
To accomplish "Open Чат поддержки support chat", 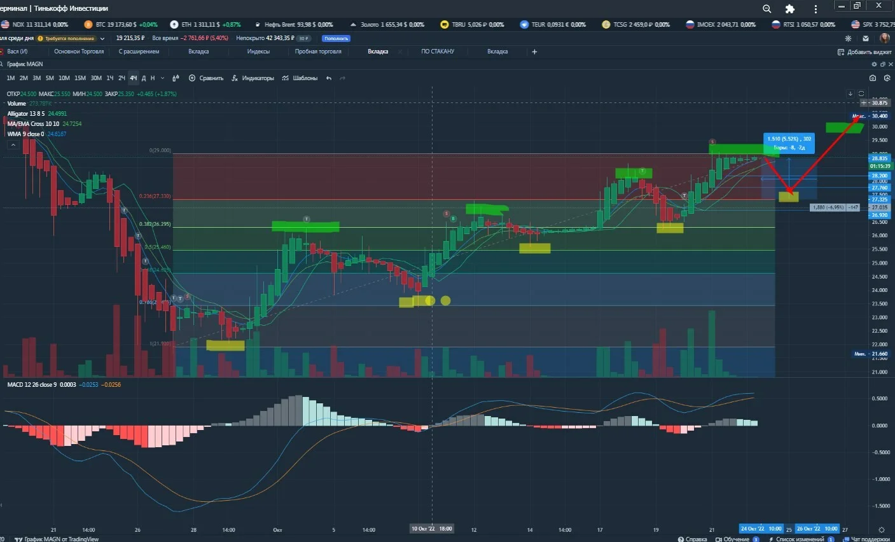I will pyautogui.click(x=867, y=539).
